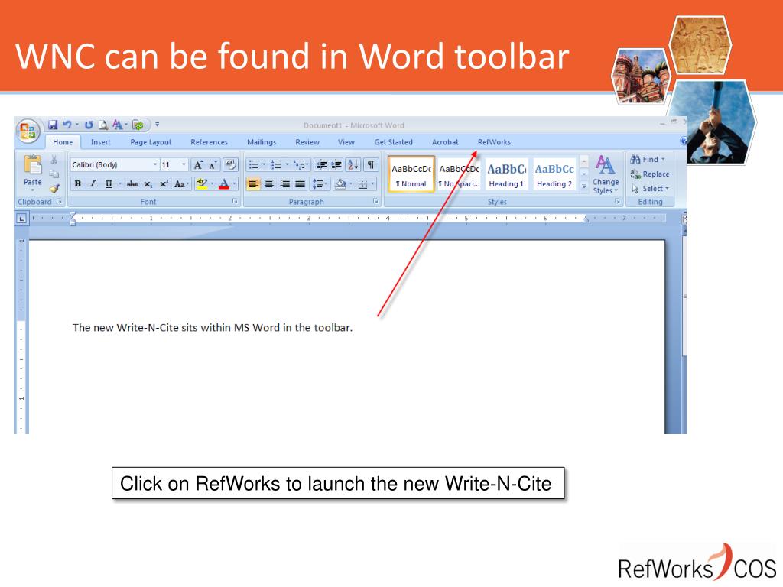Apply the Heading 1 style
The height and width of the screenshot is (587, 783).
506,174
